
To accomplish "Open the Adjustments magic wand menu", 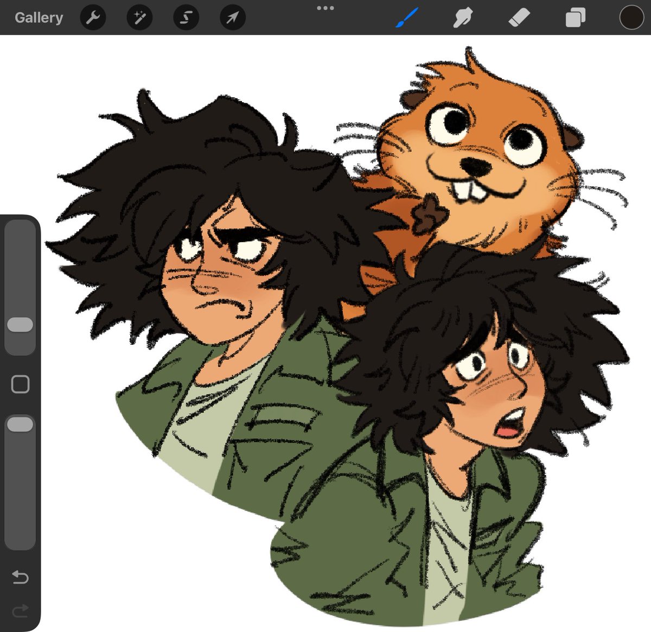I will pos(139,18).
